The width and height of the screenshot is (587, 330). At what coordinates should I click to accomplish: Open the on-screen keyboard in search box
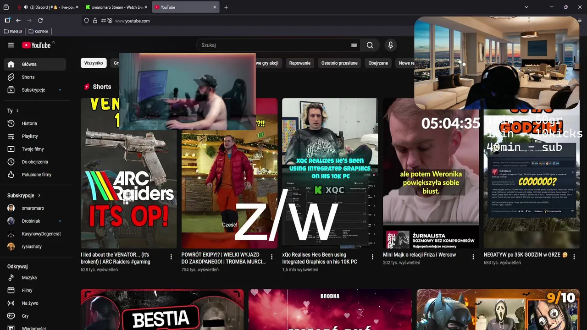[354, 45]
